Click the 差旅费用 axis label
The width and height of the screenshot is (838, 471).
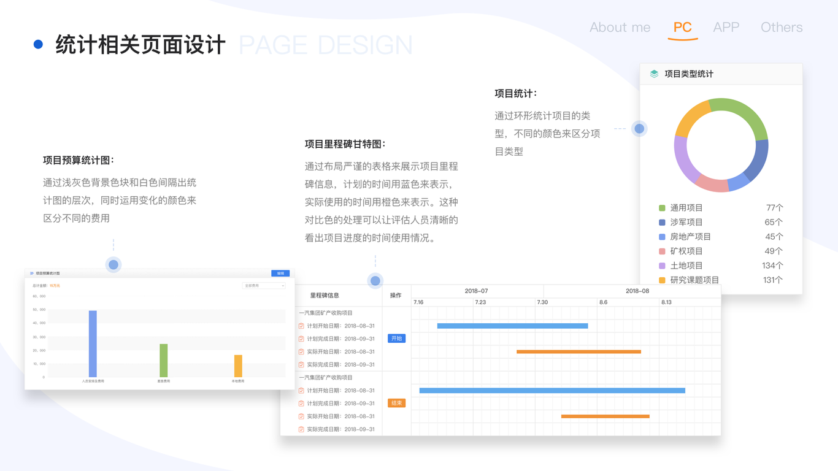coord(164,381)
